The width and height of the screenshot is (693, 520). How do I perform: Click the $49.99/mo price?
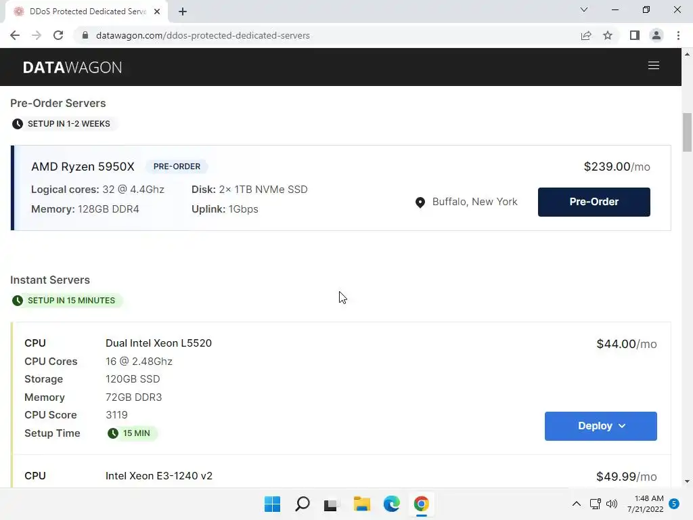(x=626, y=477)
